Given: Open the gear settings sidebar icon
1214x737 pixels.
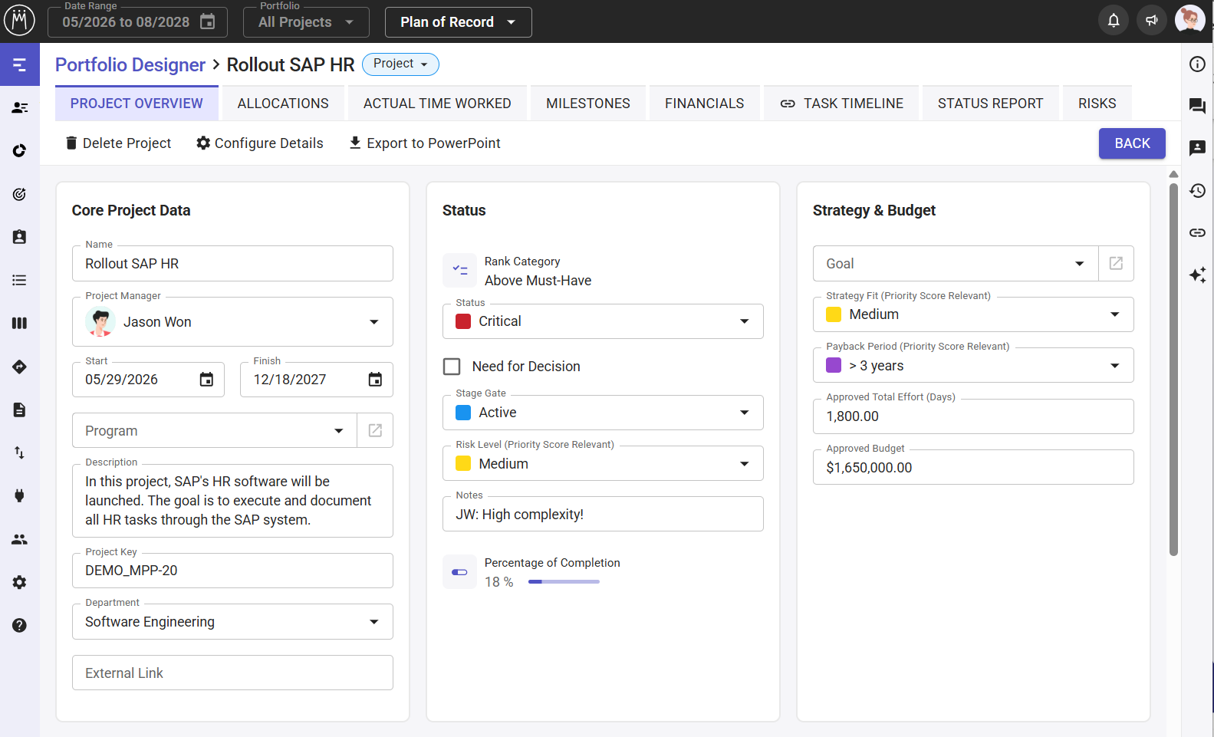Looking at the screenshot, I should (x=20, y=582).
